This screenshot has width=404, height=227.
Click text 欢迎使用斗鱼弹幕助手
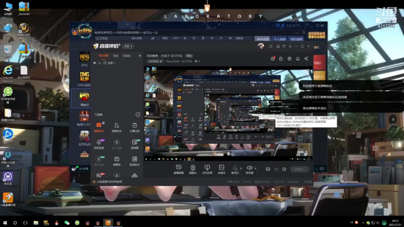318,86
